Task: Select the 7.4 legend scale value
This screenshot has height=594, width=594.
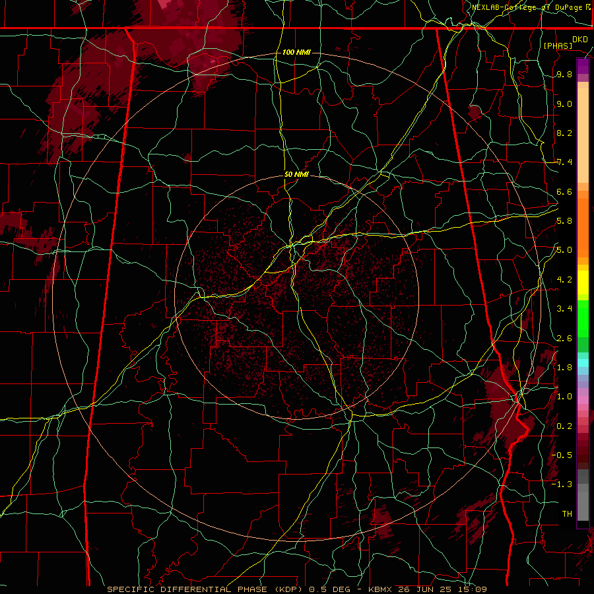Action: 564,162
